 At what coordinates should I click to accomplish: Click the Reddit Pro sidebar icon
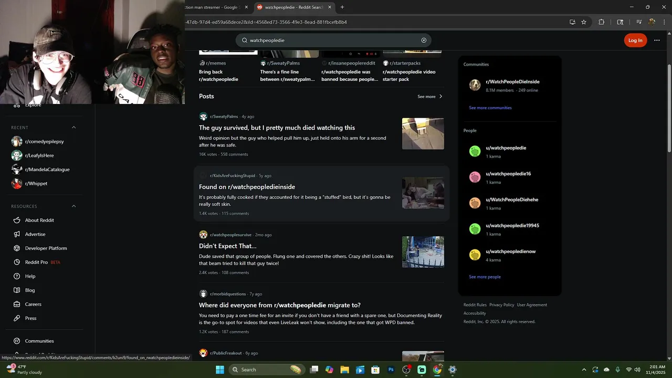click(17, 262)
